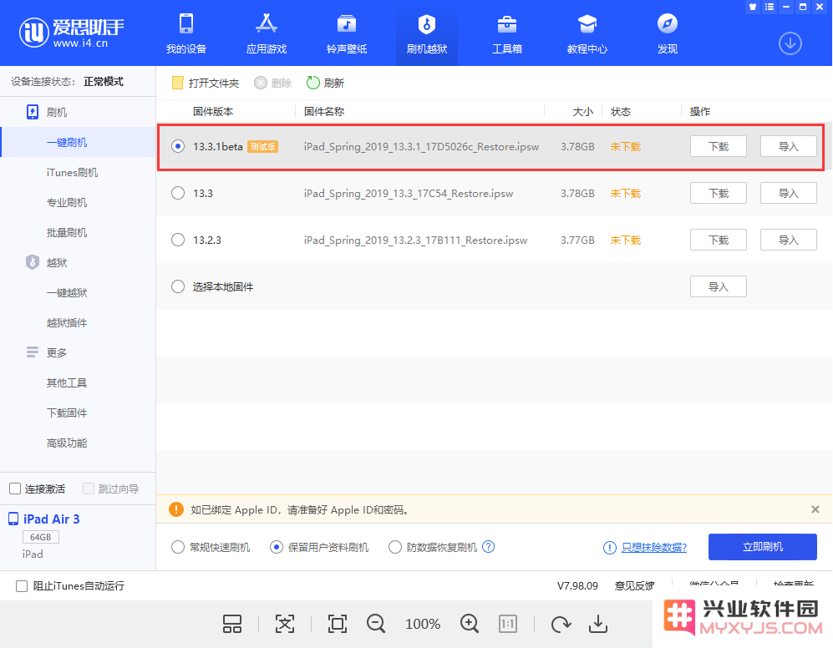This screenshot has width=833, height=648.
Task: Click the info icon beside erase data link
Action: pyautogui.click(x=609, y=548)
